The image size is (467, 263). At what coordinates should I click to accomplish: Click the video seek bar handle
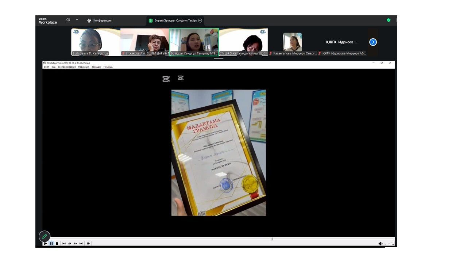pos(272,239)
